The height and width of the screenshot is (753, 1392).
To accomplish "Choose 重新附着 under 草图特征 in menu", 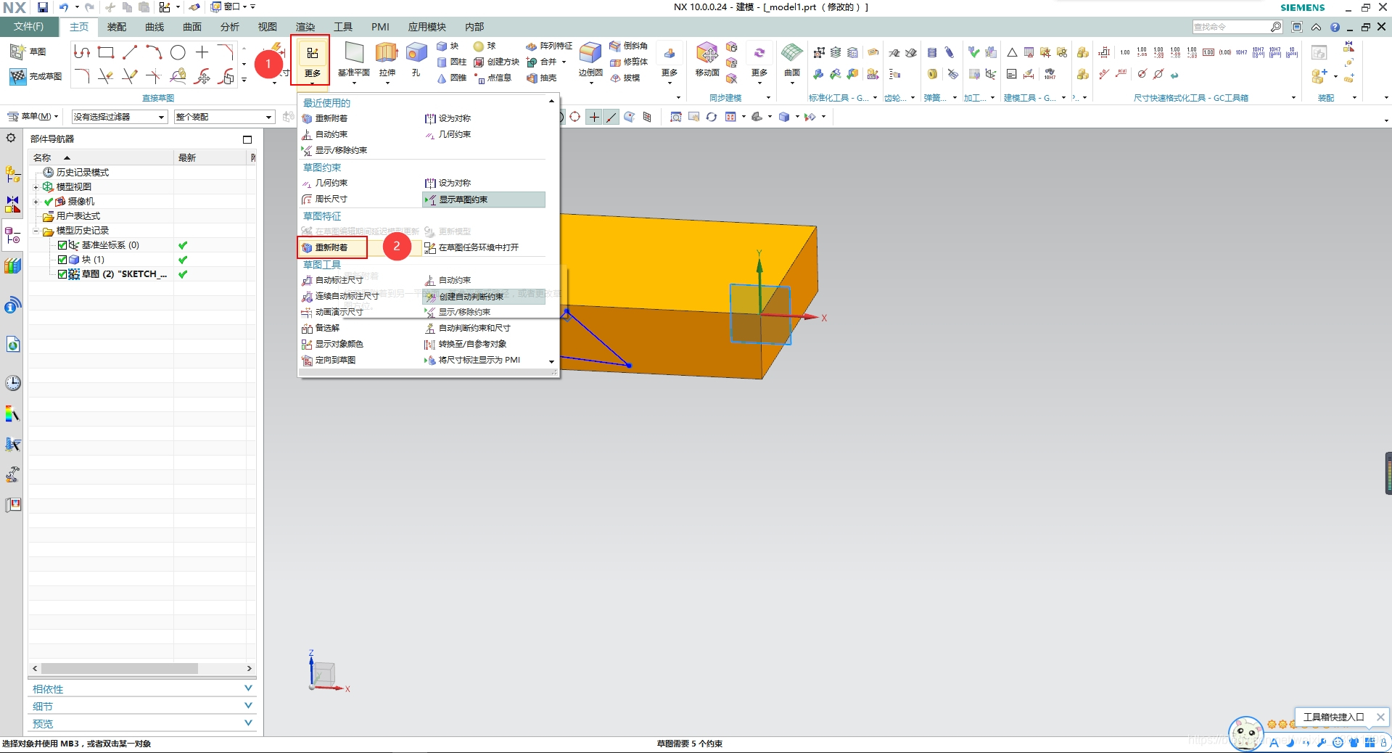I will pyautogui.click(x=332, y=247).
